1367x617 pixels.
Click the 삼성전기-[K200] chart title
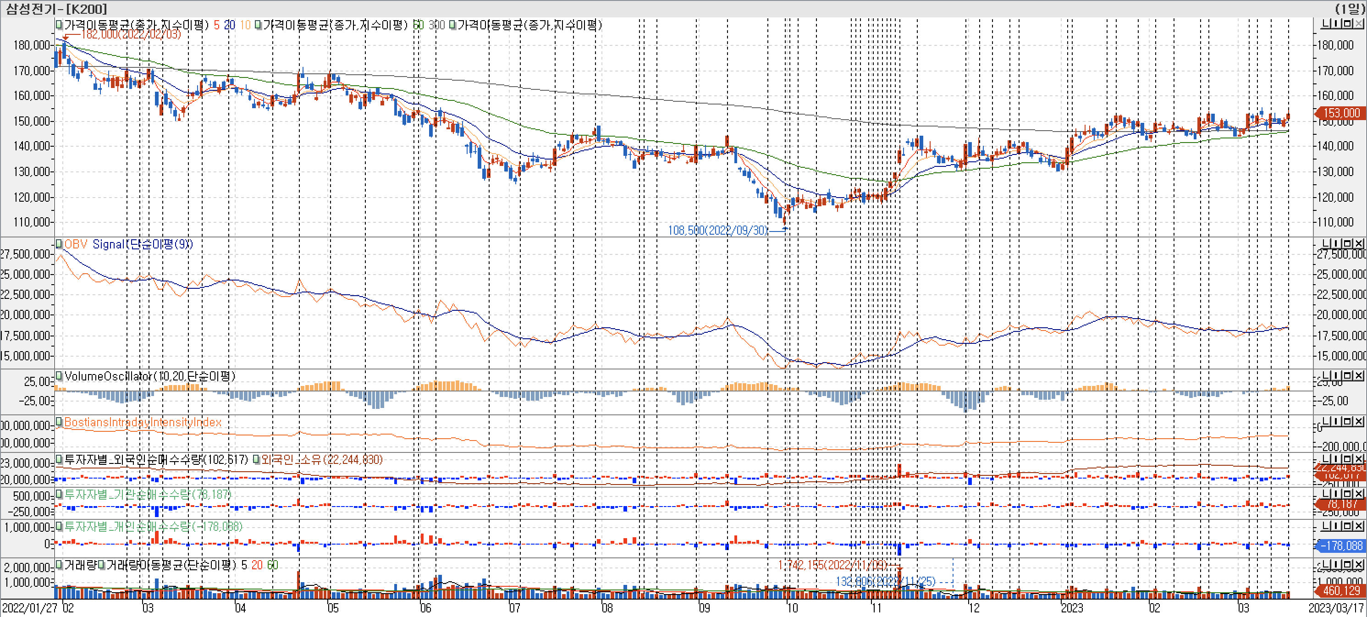coord(56,9)
